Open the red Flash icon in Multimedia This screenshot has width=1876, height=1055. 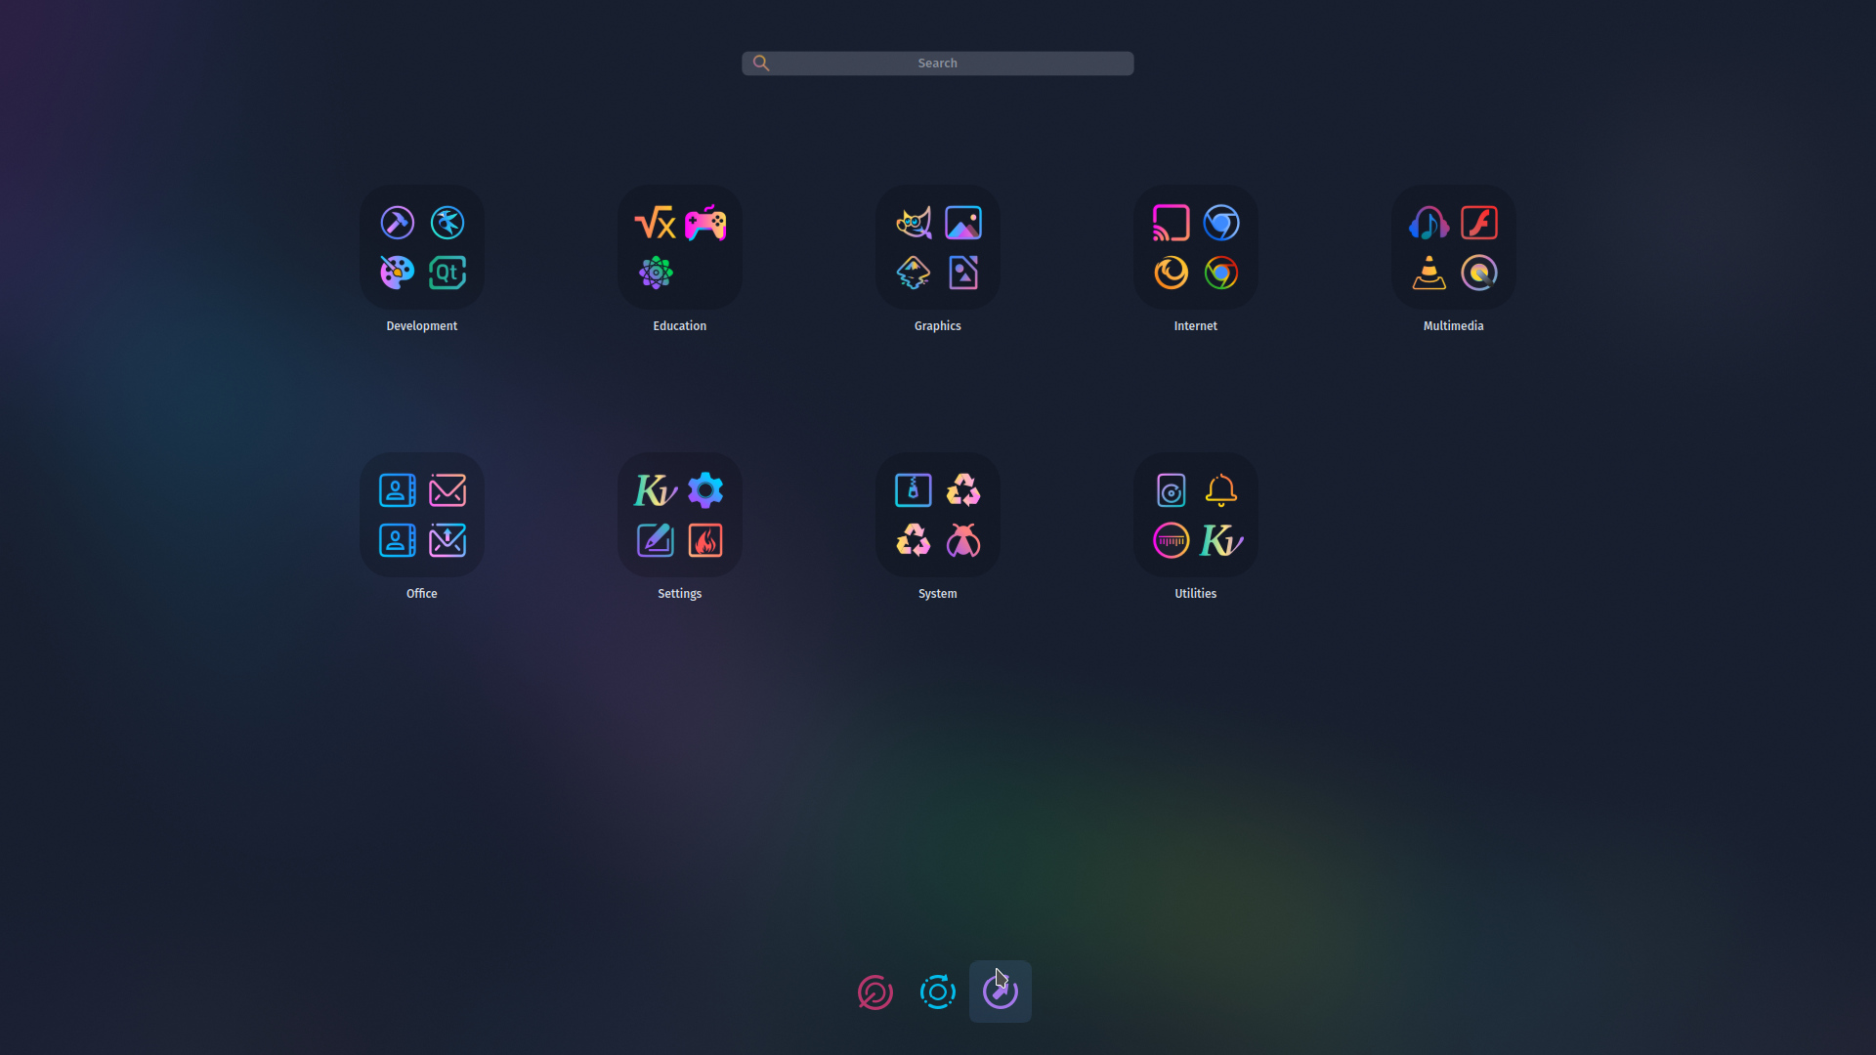pyautogui.click(x=1479, y=223)
